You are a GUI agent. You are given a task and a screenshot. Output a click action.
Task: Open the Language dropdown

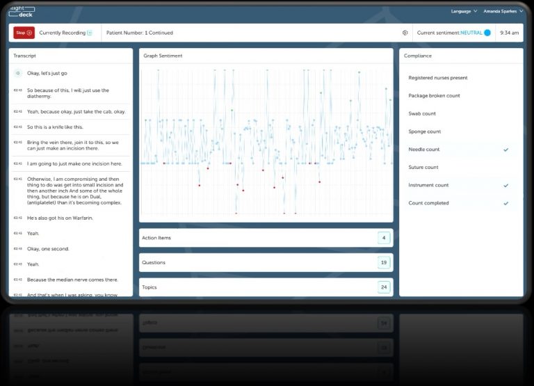(464, 11)
